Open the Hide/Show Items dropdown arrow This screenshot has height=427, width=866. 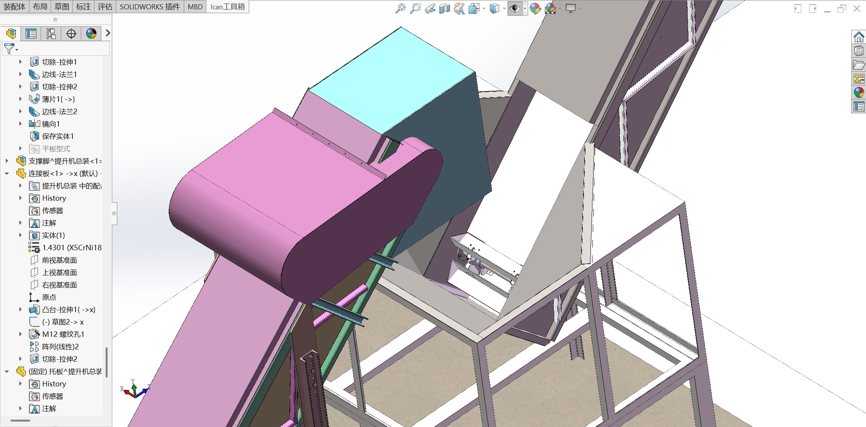tap(525, 9)
